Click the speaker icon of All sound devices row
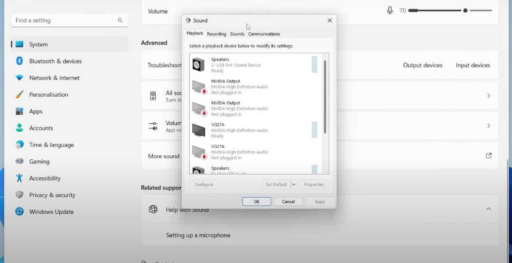 click(x=153, y=96)
